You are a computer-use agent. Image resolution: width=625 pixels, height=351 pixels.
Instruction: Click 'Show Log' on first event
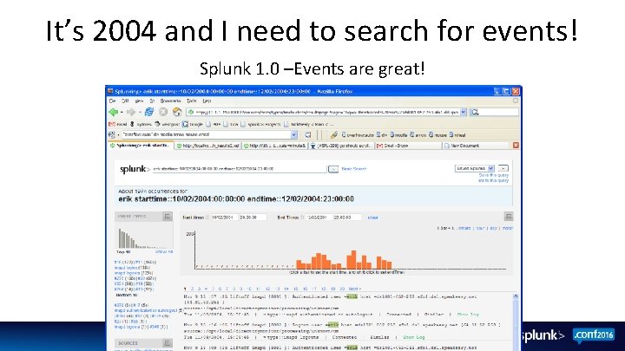point(468,315)
